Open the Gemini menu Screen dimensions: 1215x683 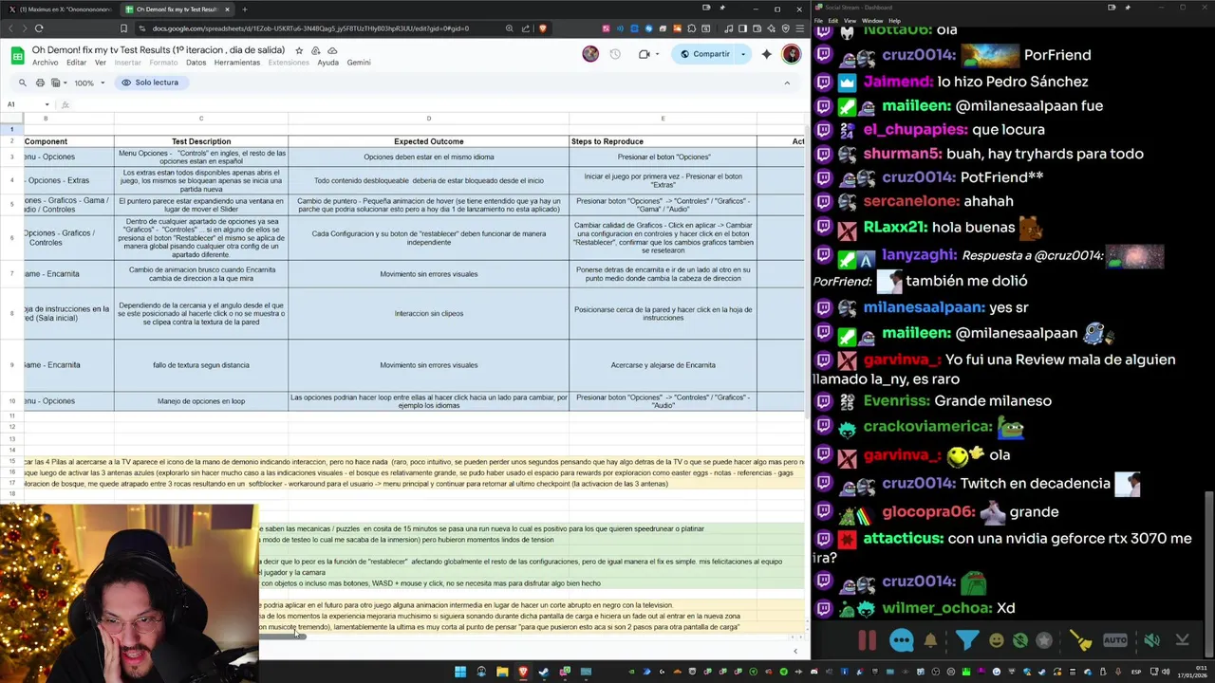[359, 63]
